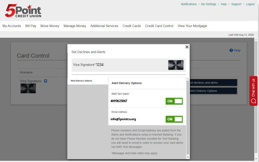This screenshot has width=259, height=162.
Task: Click the phone number 4099625067
Action: tap(119, 101)
